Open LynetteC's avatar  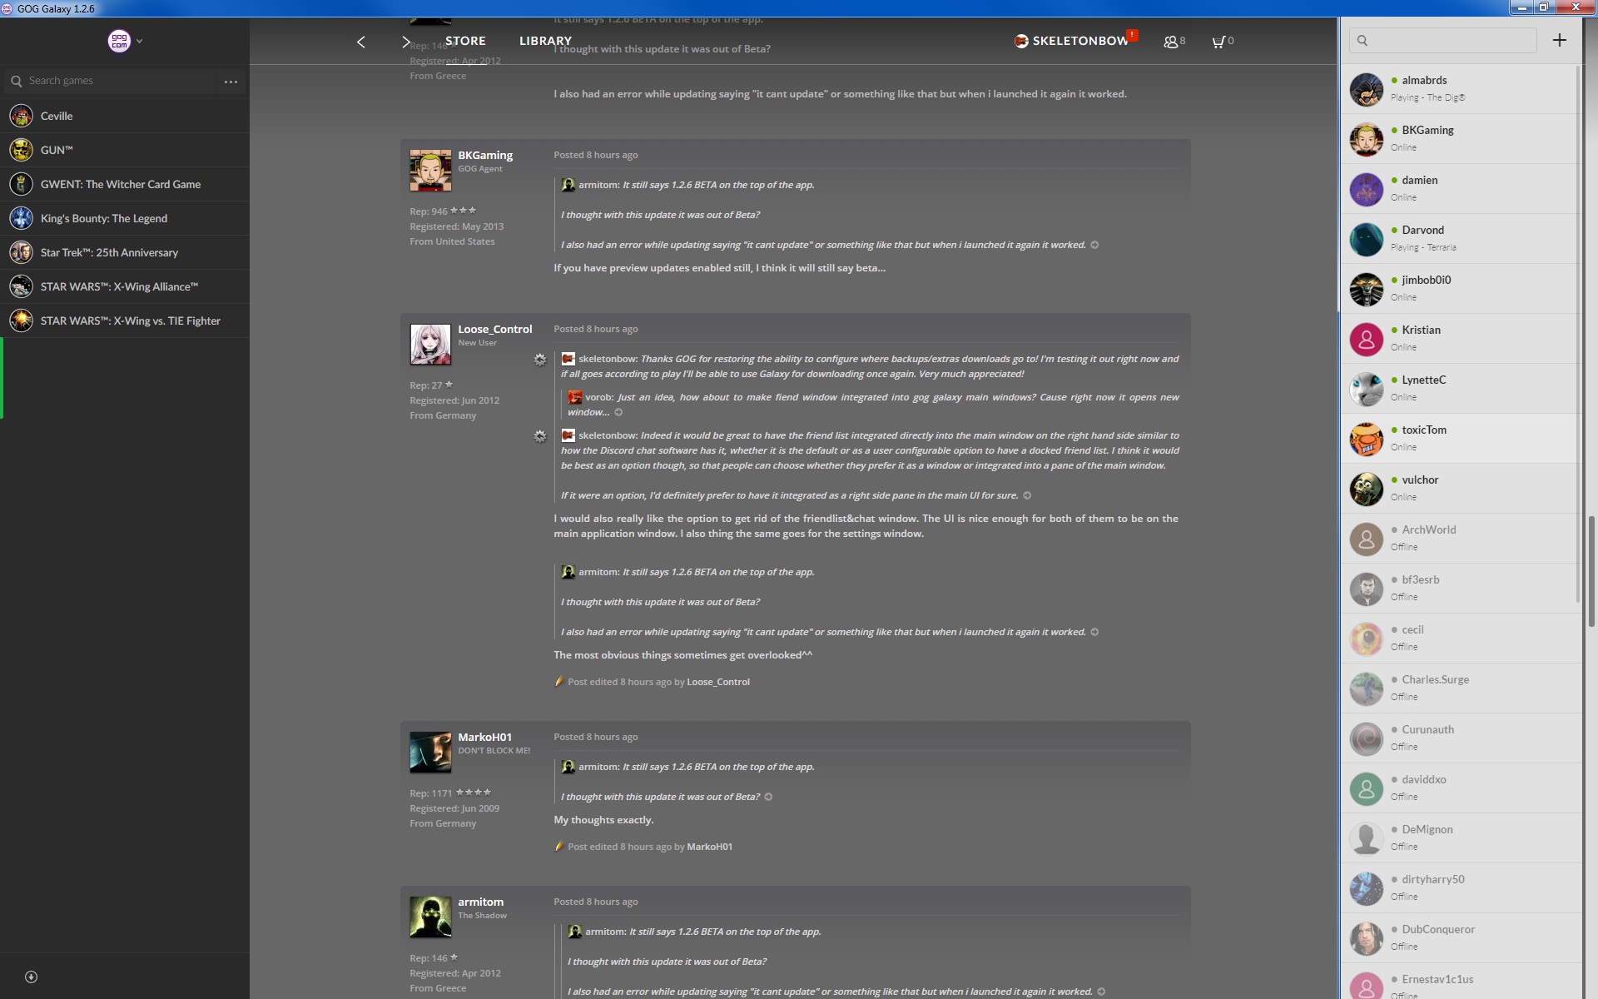(x=1366, y=389)
